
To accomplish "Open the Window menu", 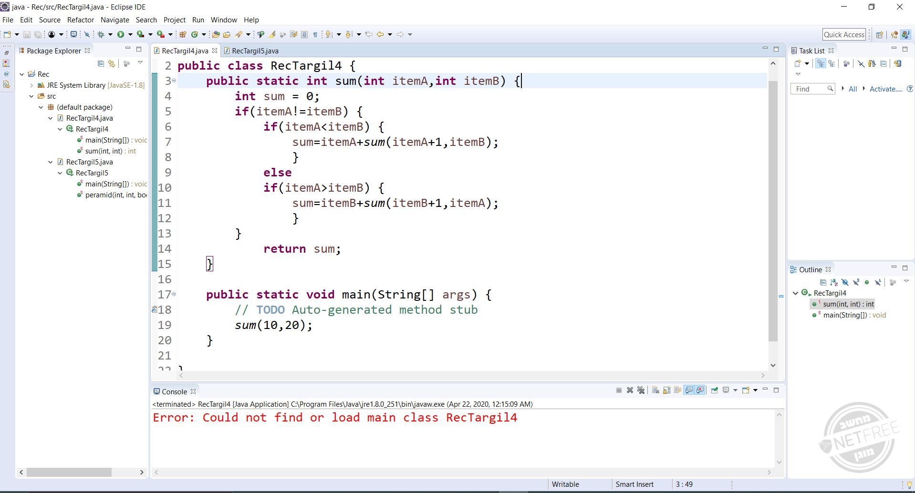I will click(224, 20).
